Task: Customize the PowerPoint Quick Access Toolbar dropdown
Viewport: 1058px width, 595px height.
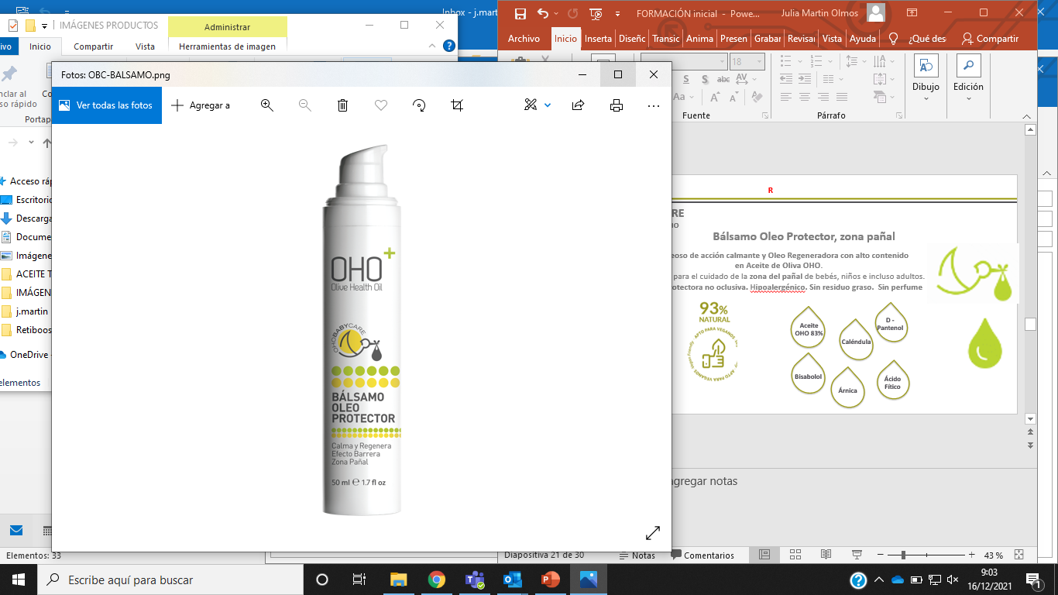Action: [x=617, y=13]
